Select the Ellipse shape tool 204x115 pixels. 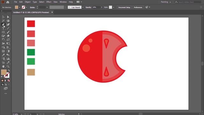3,32
